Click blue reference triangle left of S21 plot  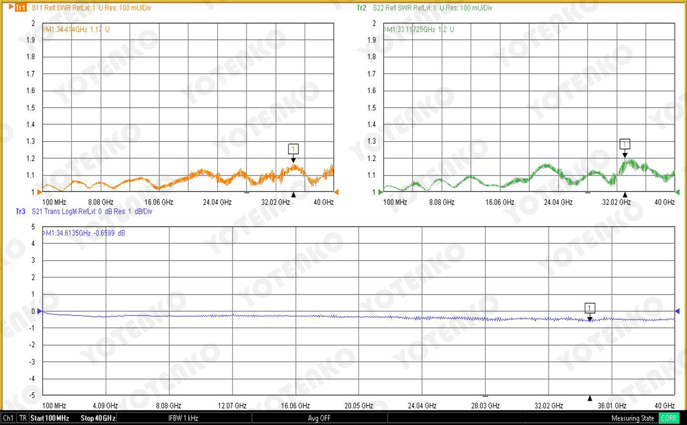(40, 311)
